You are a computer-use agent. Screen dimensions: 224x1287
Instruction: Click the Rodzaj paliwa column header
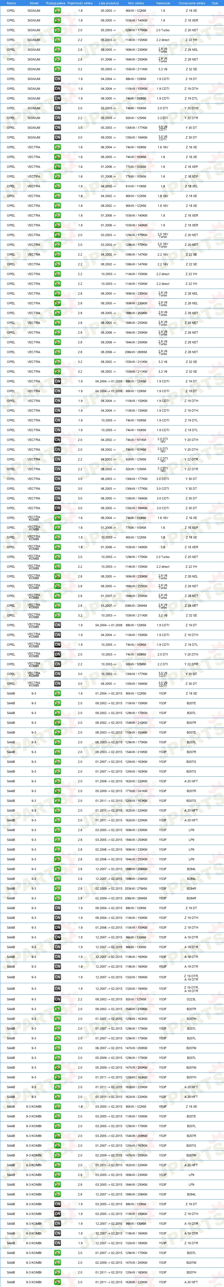coord(55,3)
